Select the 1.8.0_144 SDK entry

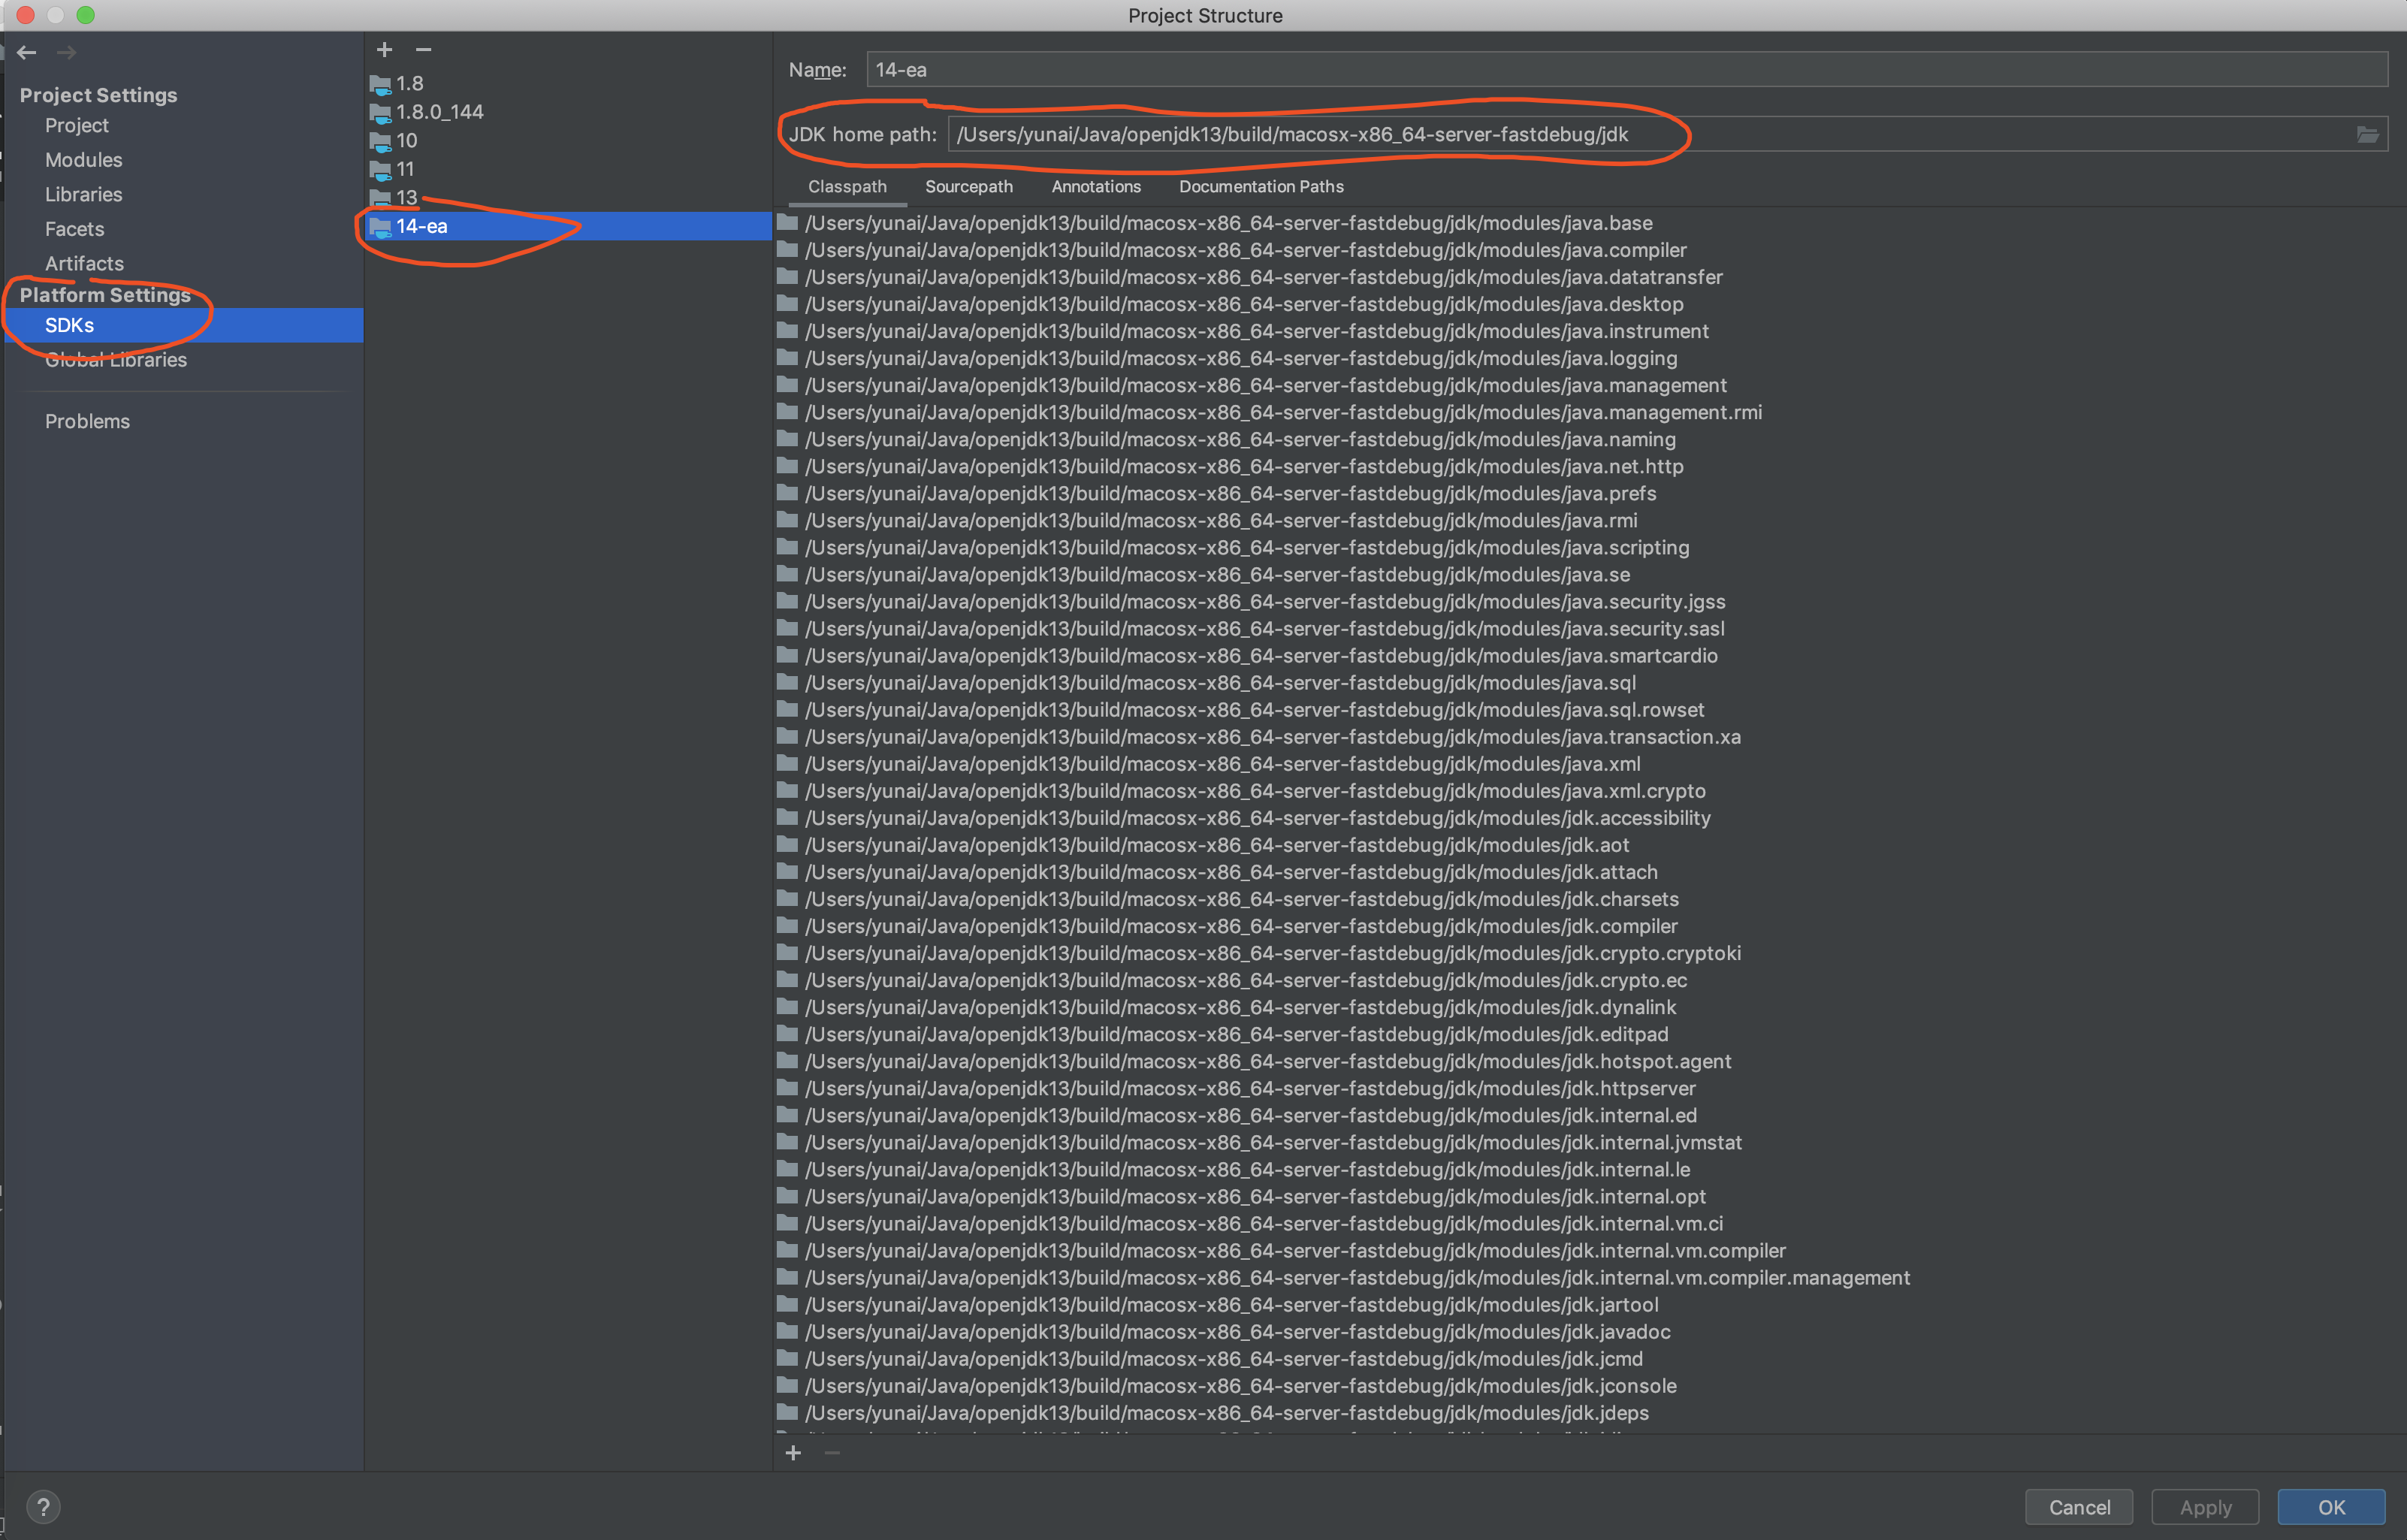click(439, 112)
